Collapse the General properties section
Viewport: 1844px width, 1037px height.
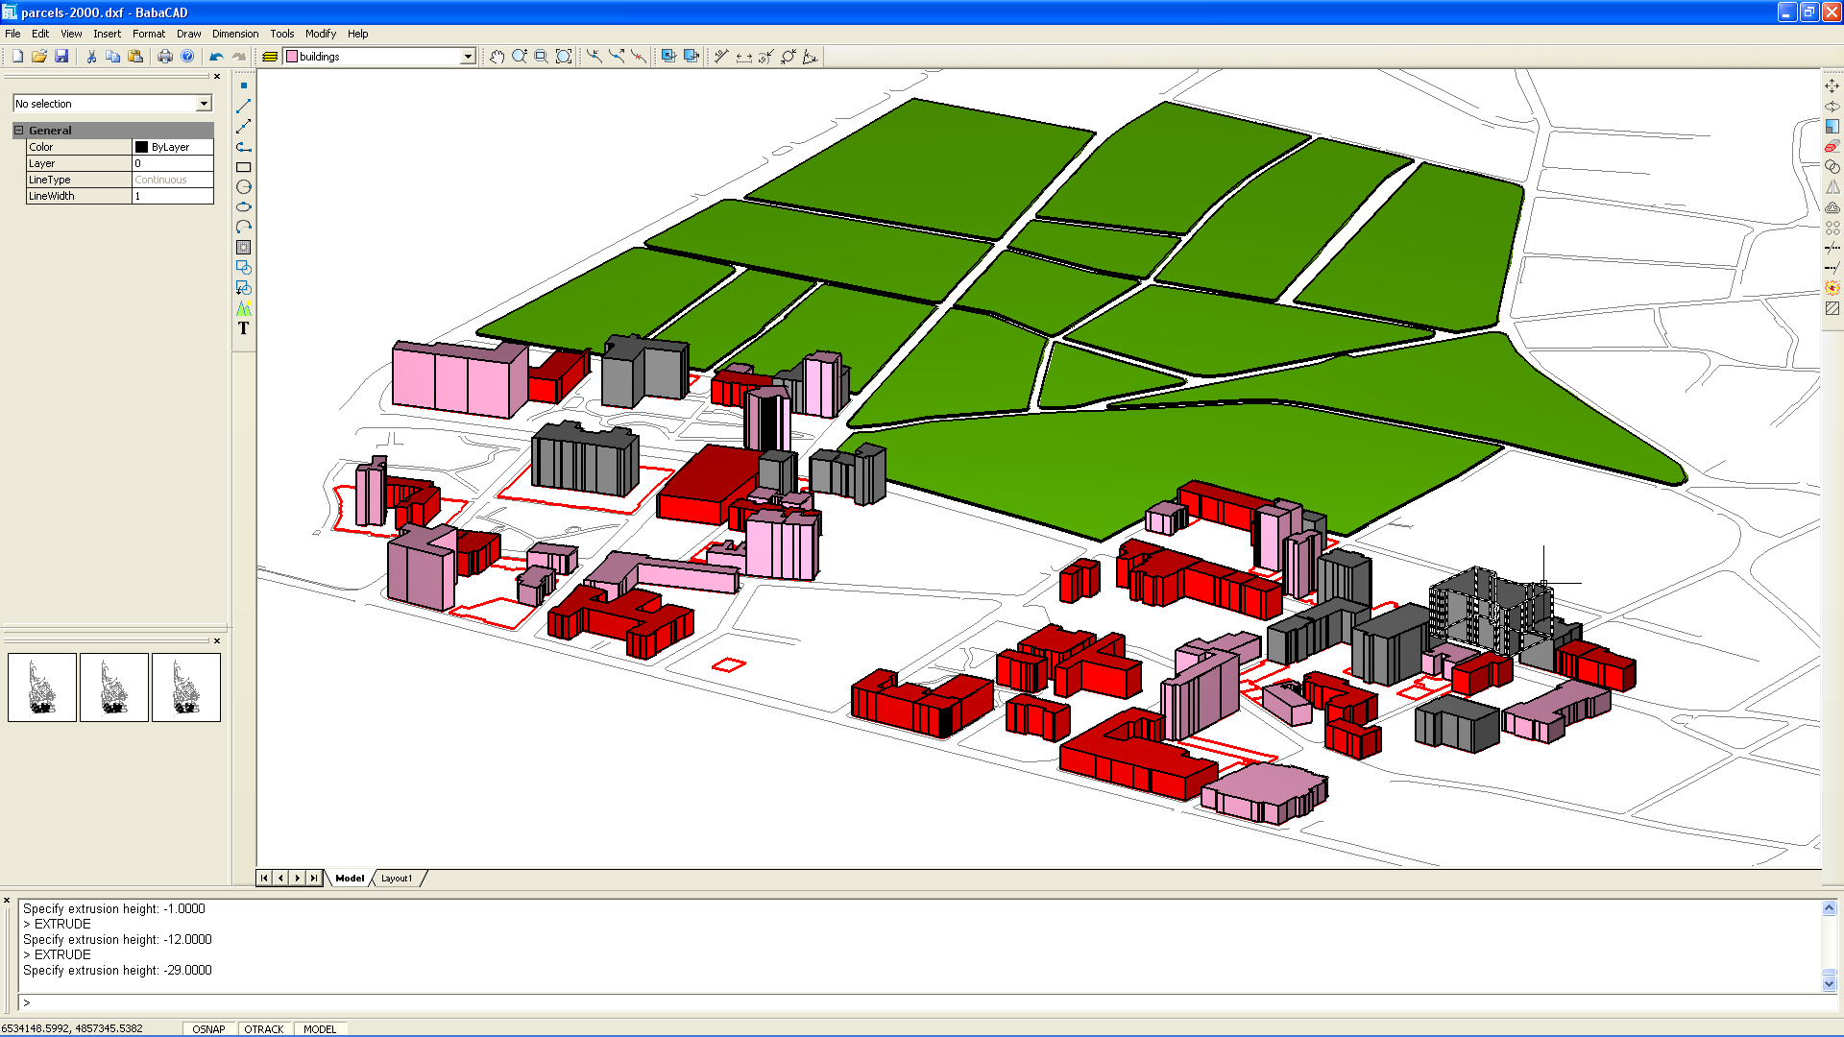pyautogui.click(x=16, y=130)
